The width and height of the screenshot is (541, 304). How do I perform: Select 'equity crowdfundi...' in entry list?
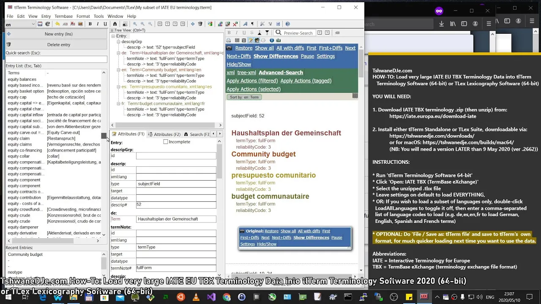[26, 209]
